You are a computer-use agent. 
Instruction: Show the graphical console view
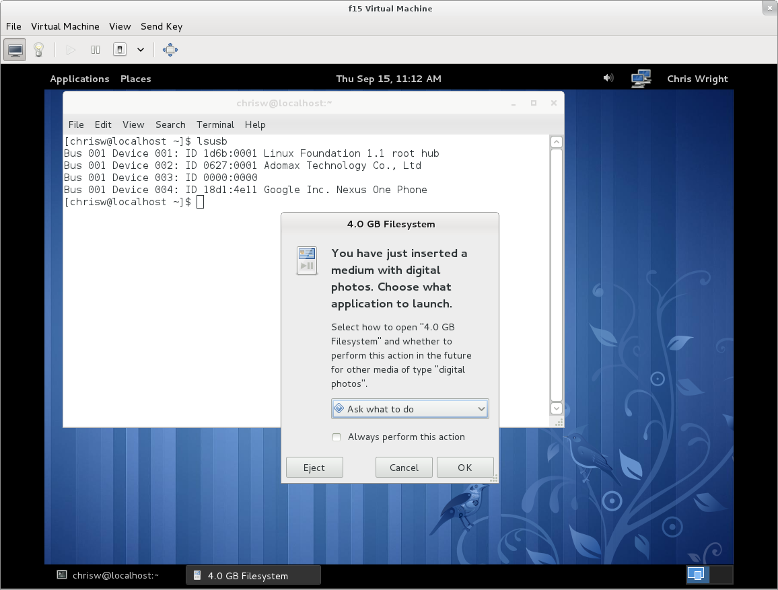pos(15,50)
